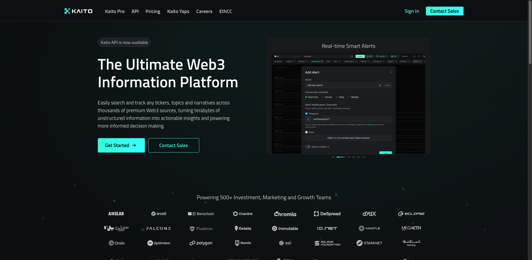The image size is (532, 260).
Task: Click The Ultimate Web3 Information Platform headline
Action: tap(168, 73)
